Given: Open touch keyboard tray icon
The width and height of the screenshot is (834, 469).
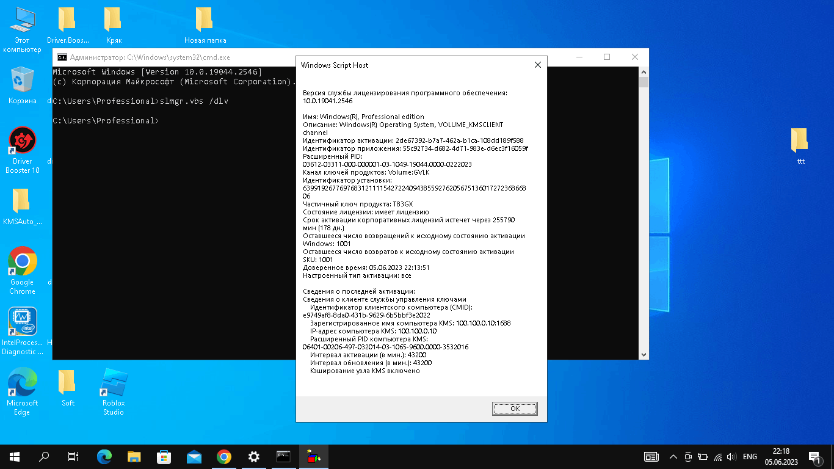Looking at the screenshot, I should point(651,457).
